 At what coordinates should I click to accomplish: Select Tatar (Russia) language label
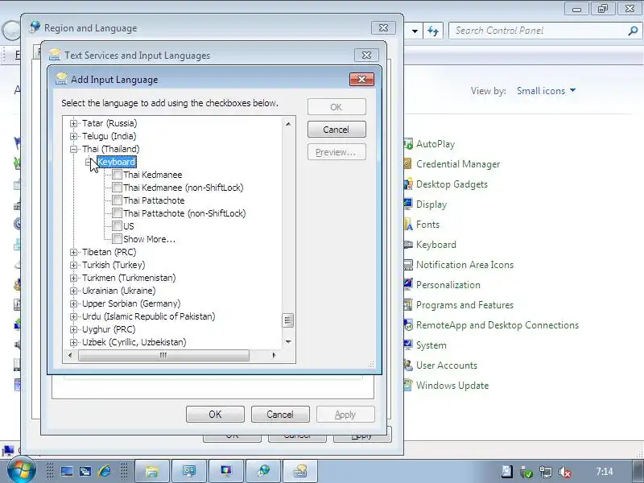(109, 123)
